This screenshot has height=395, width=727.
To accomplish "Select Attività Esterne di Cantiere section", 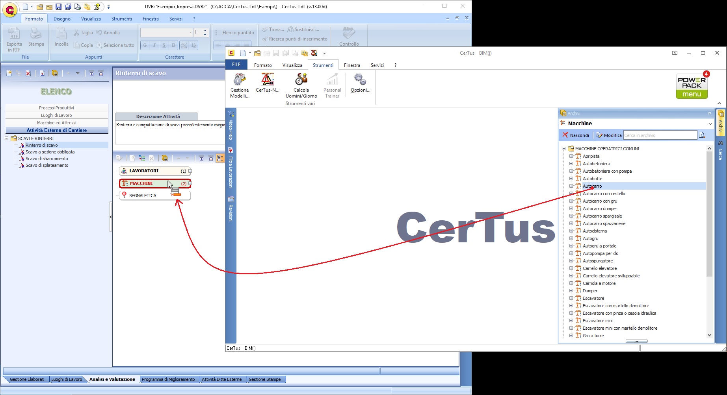I will click(x=57, y=130).
